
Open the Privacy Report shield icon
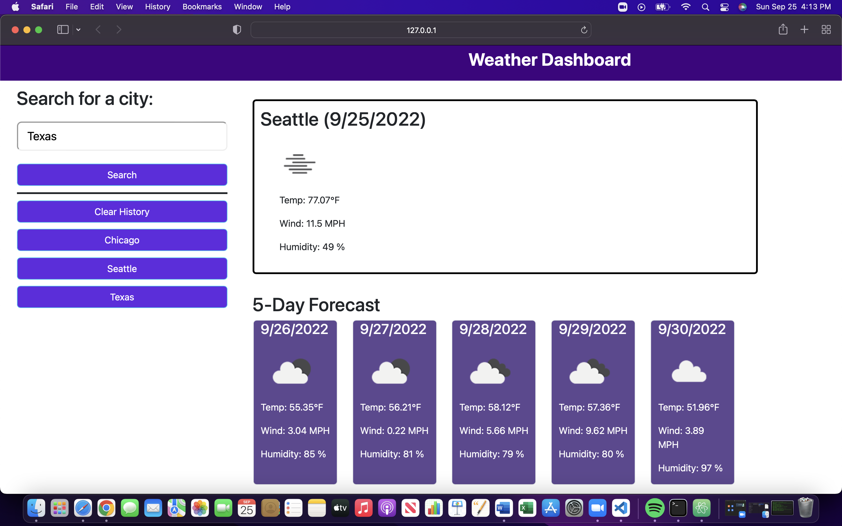coord(236,30)
